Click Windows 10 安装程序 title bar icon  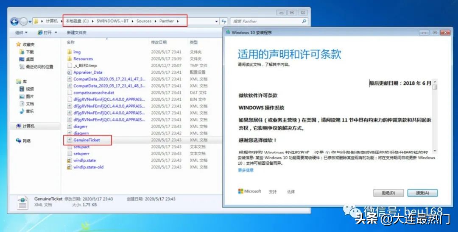click(228, 32)
